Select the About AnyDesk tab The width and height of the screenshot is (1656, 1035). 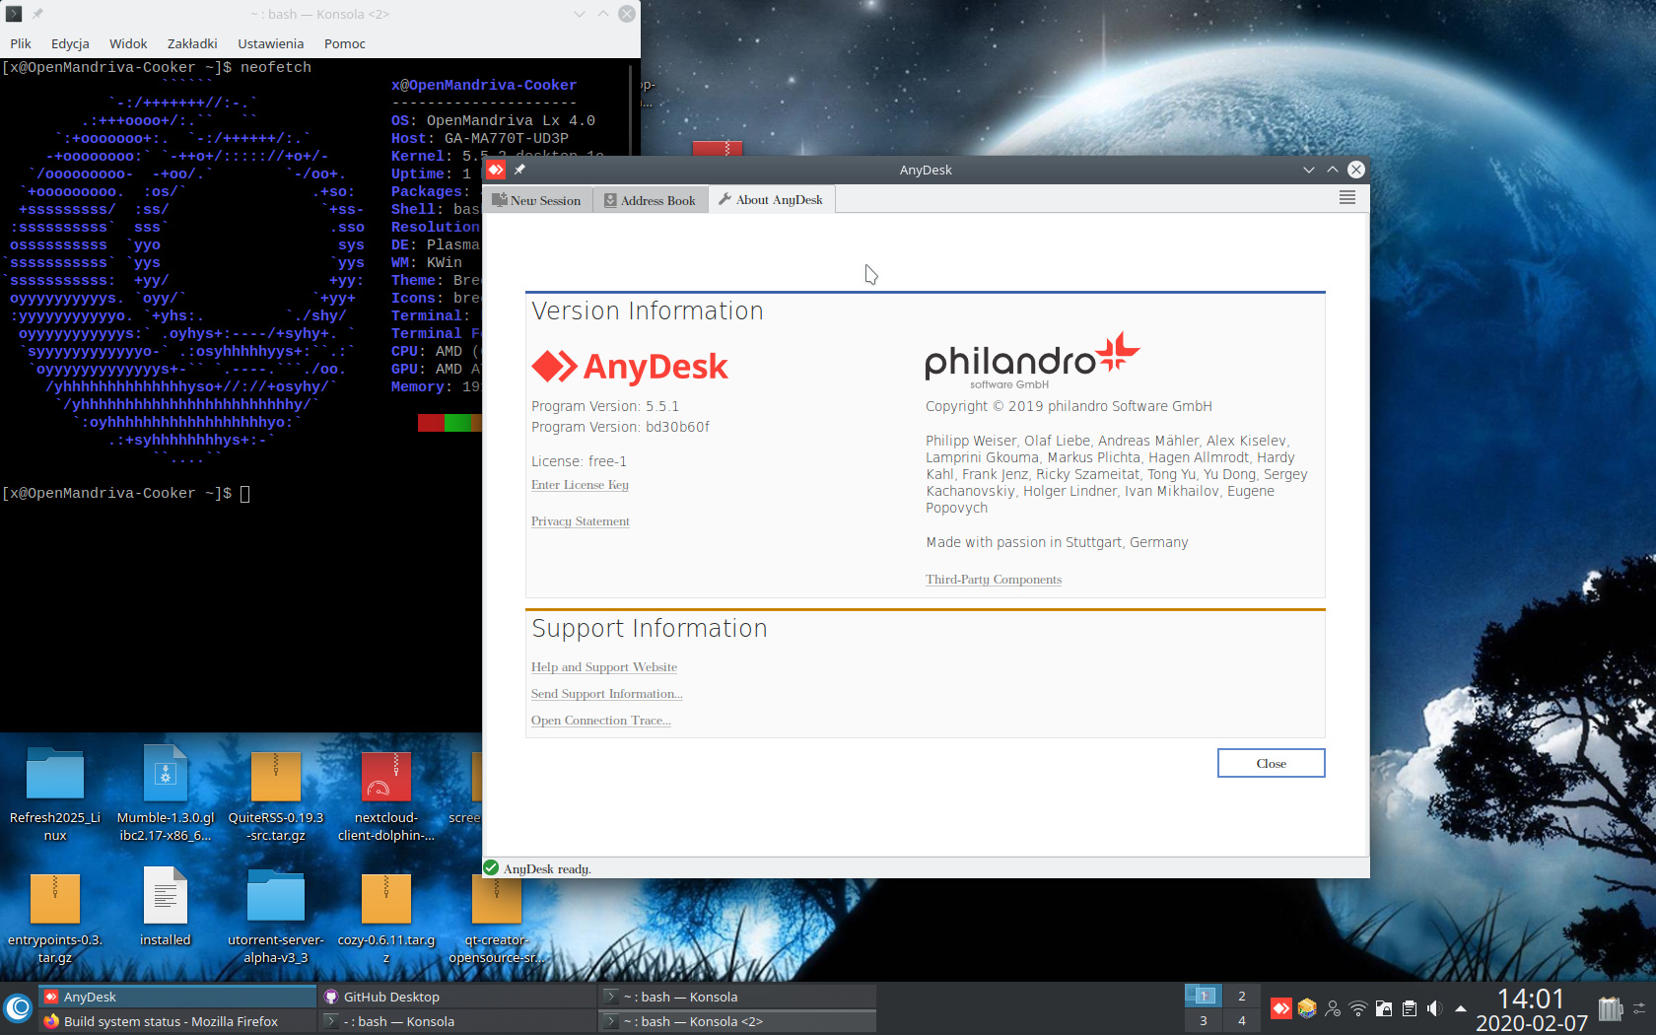point(771,199)
